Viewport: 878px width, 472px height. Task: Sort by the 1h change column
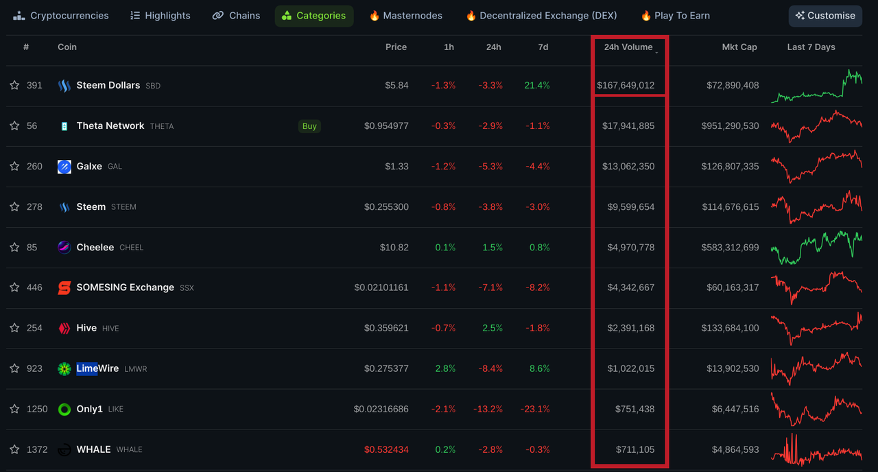tap(449, 47)
